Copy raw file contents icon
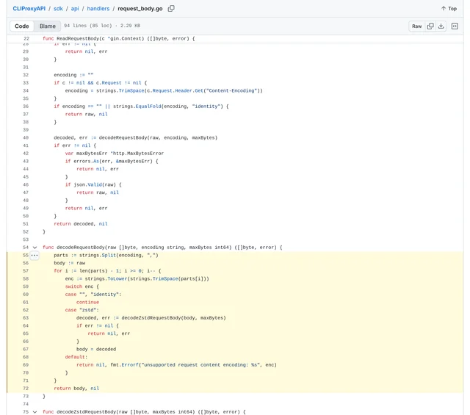The width and height of the screenshot is (470, 415). click(430, 26)
